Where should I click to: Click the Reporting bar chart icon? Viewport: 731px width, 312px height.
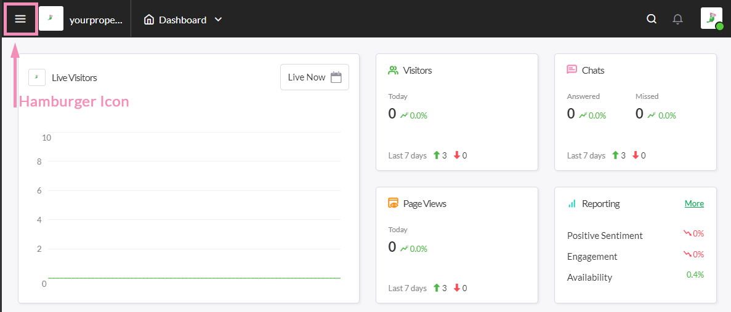(x=572, y=204)
